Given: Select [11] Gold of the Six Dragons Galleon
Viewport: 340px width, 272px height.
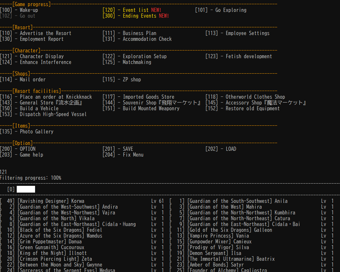Looking at the screenshot, I should point(252,230).
